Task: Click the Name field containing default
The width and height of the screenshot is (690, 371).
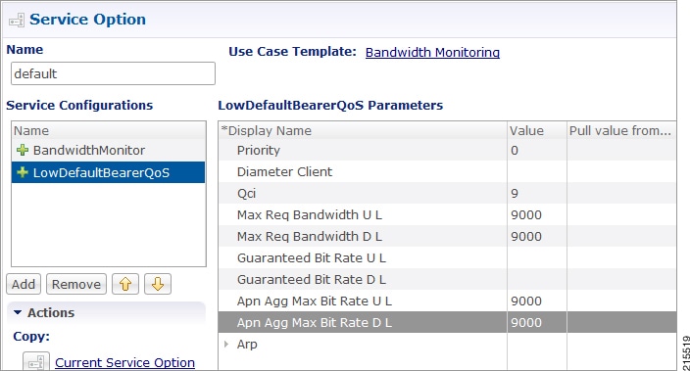Action: tap(113, 73)
